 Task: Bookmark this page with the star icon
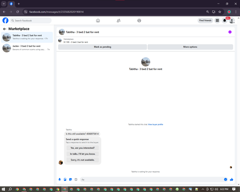coord(220,12)
